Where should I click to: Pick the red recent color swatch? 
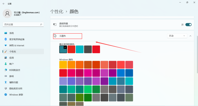pos(71,49)
